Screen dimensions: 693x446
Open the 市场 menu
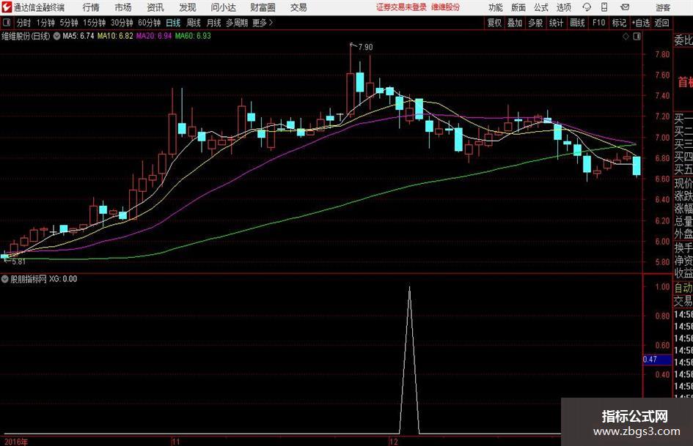[123, 7]
